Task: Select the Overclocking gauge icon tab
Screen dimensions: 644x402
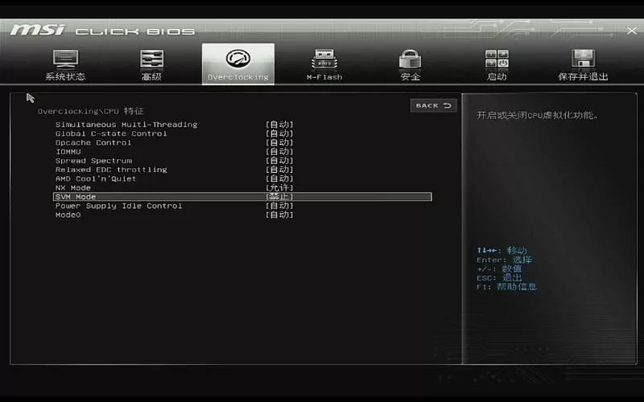Action: click(x=237, y=59)
